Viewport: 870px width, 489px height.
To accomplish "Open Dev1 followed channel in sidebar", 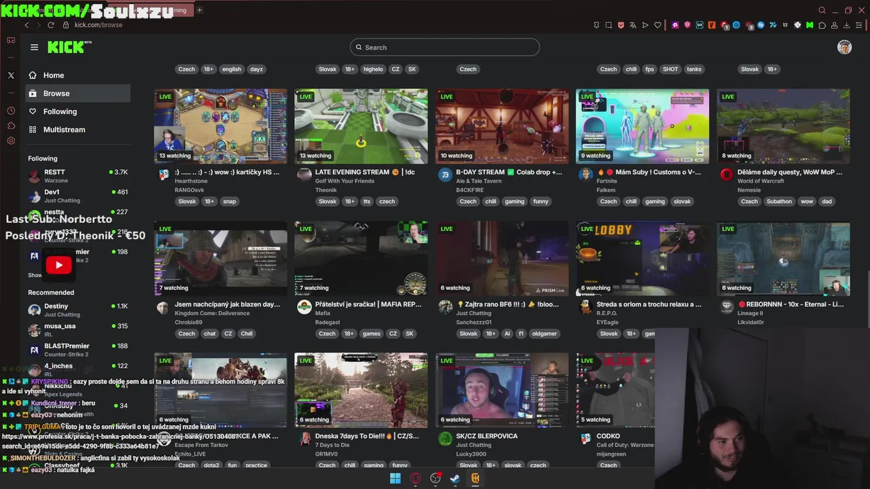I will [x=78, y=196].
